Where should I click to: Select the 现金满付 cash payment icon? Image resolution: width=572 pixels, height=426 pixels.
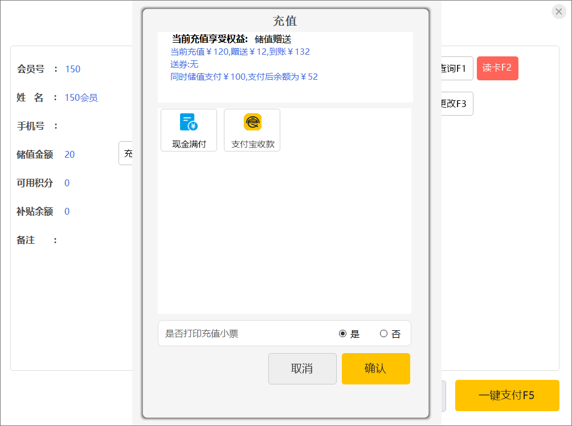pos(189,130)
